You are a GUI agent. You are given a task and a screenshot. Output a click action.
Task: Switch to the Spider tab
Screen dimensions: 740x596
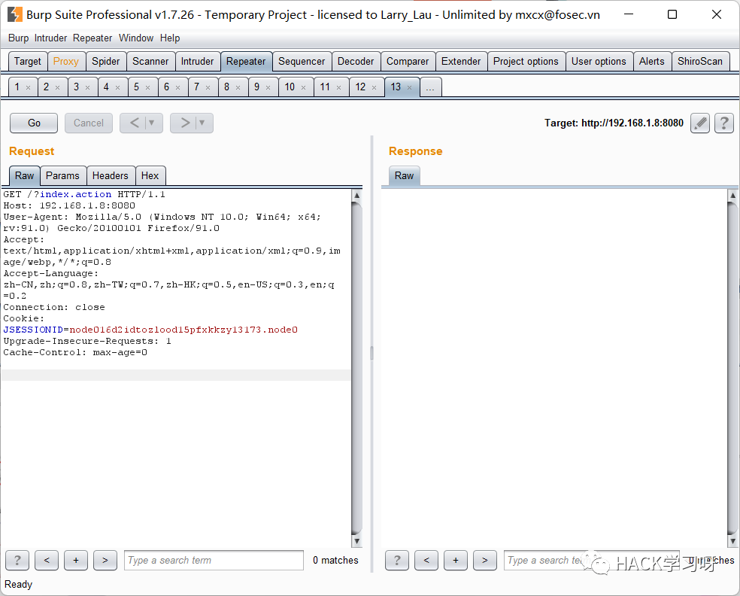(x=106, y=62)
